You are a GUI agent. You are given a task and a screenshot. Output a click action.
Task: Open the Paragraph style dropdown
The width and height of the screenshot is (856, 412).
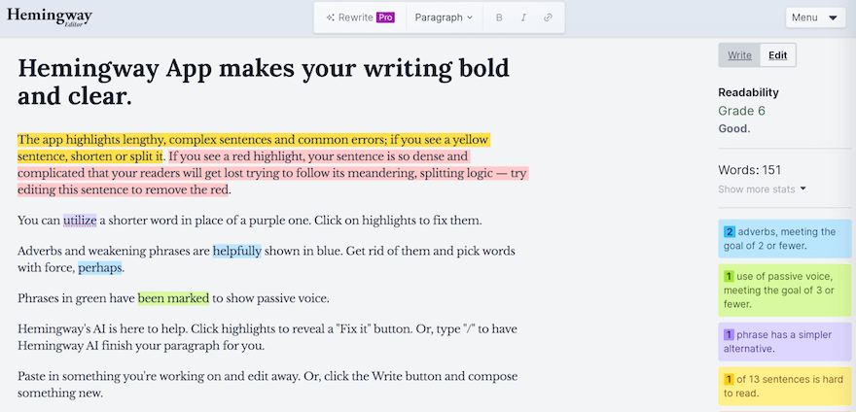click(x=444, y=17)
